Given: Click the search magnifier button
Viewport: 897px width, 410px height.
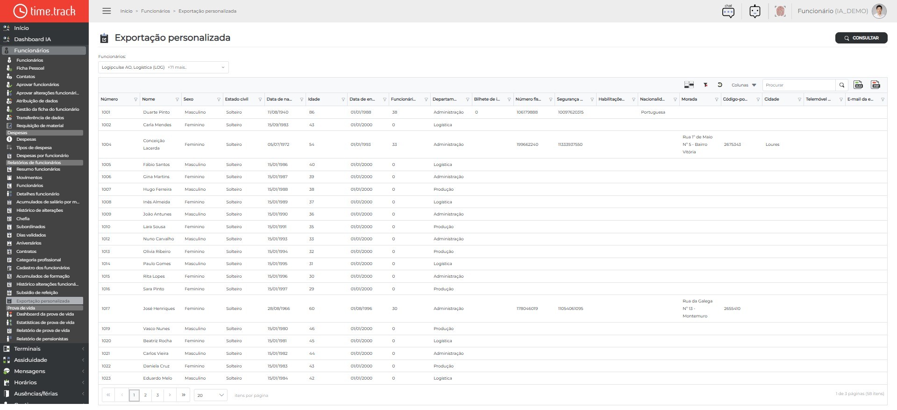Looking at the screenshot, I should (842, 85).
